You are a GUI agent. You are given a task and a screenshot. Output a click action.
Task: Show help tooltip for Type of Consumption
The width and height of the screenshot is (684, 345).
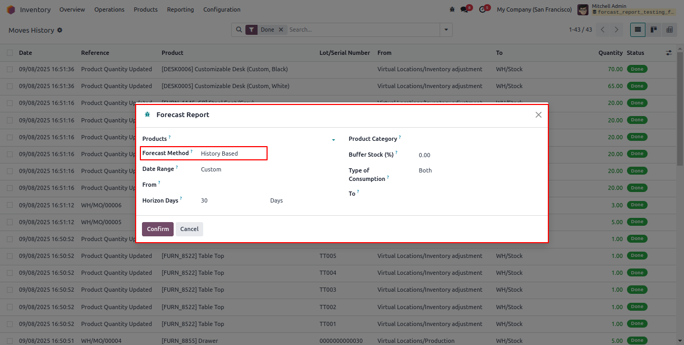tap(388, 177)
